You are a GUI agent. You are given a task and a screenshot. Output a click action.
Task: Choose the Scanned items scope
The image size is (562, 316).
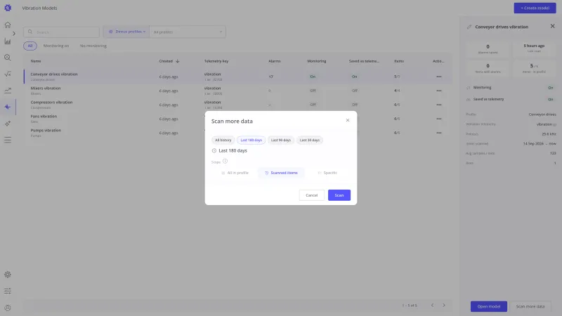click(x=281, y=173)
